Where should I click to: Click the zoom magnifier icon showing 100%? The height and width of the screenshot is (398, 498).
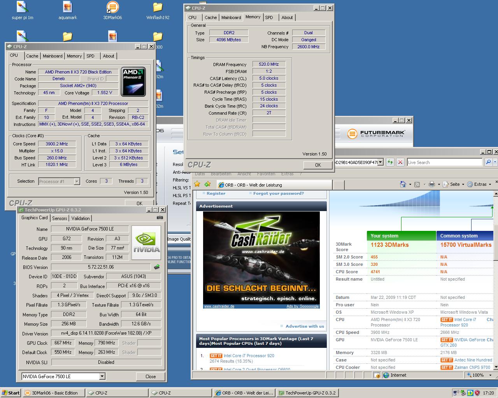pyautogui.click(x=468, y=375)
